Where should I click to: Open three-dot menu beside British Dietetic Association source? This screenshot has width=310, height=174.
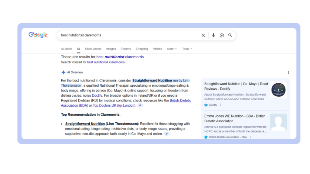tap(250, 137)
